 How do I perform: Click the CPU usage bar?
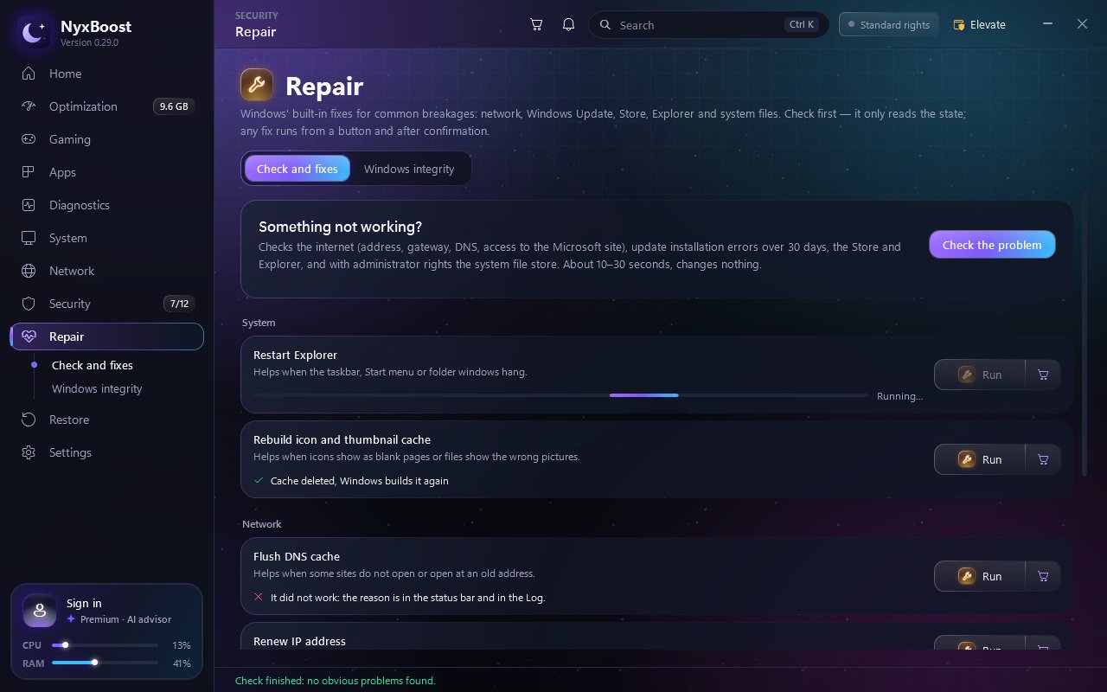point(105,644)
